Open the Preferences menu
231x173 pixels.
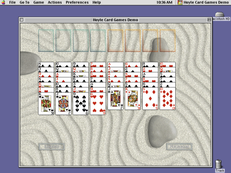[77, 3]
